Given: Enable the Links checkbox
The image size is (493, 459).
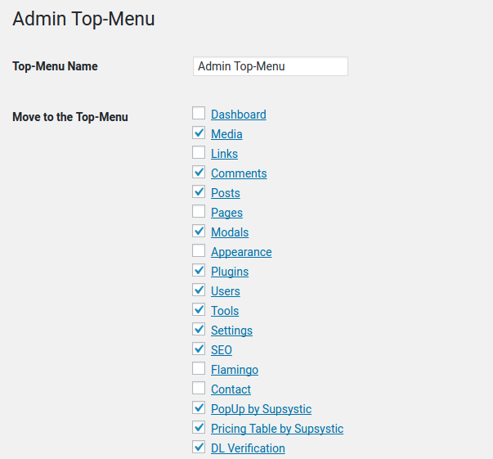Looking at the screenshot, I should pos(199,152).
